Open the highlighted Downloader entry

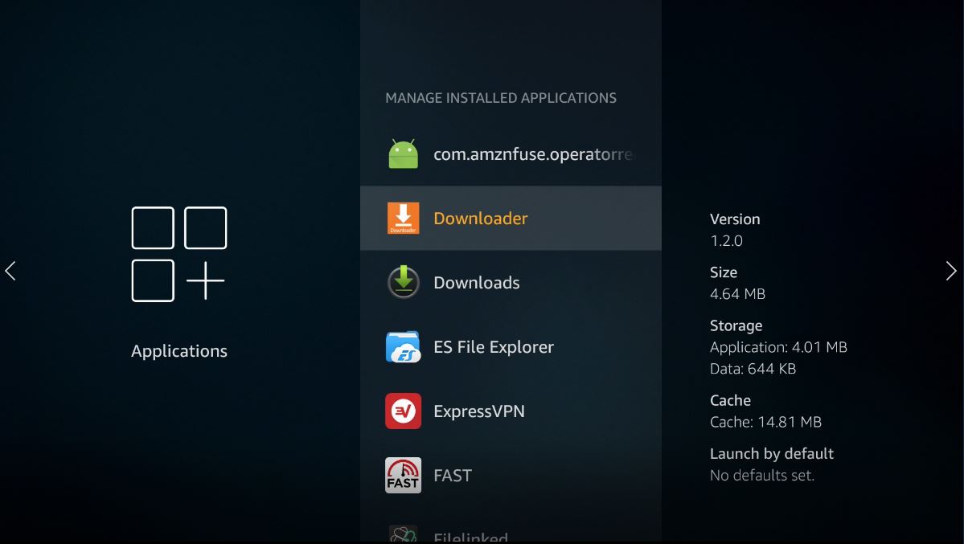(511, 219)
